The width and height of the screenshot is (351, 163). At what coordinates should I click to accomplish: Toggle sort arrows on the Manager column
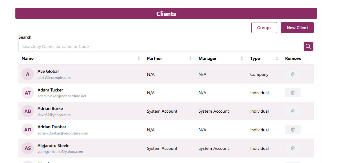(x=242, y=58)
